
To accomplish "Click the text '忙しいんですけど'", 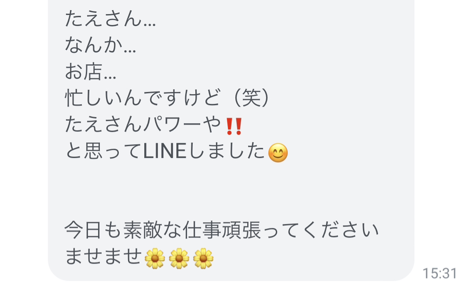I will pos(143,98).
